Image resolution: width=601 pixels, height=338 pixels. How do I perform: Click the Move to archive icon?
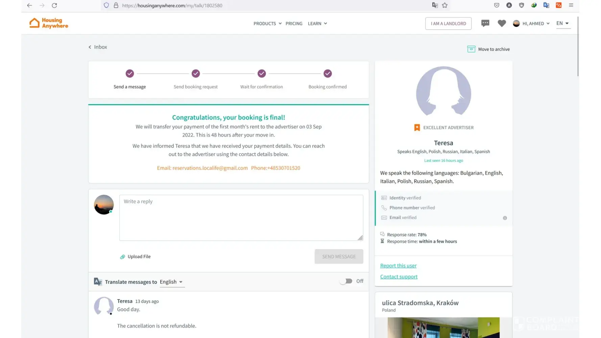point(471,49)
